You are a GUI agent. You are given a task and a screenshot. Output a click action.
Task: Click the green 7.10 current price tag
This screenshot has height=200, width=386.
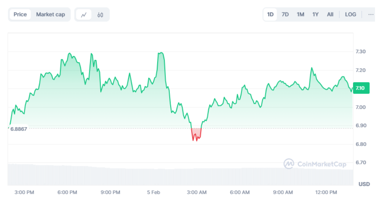click(361, 88)
